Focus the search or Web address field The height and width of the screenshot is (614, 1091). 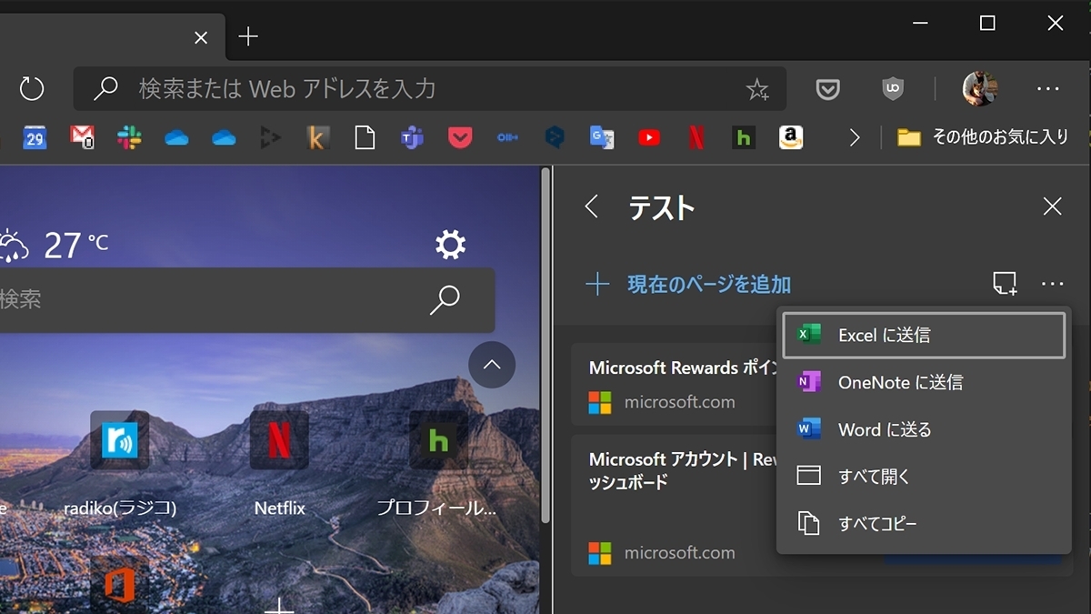(430, 88)
